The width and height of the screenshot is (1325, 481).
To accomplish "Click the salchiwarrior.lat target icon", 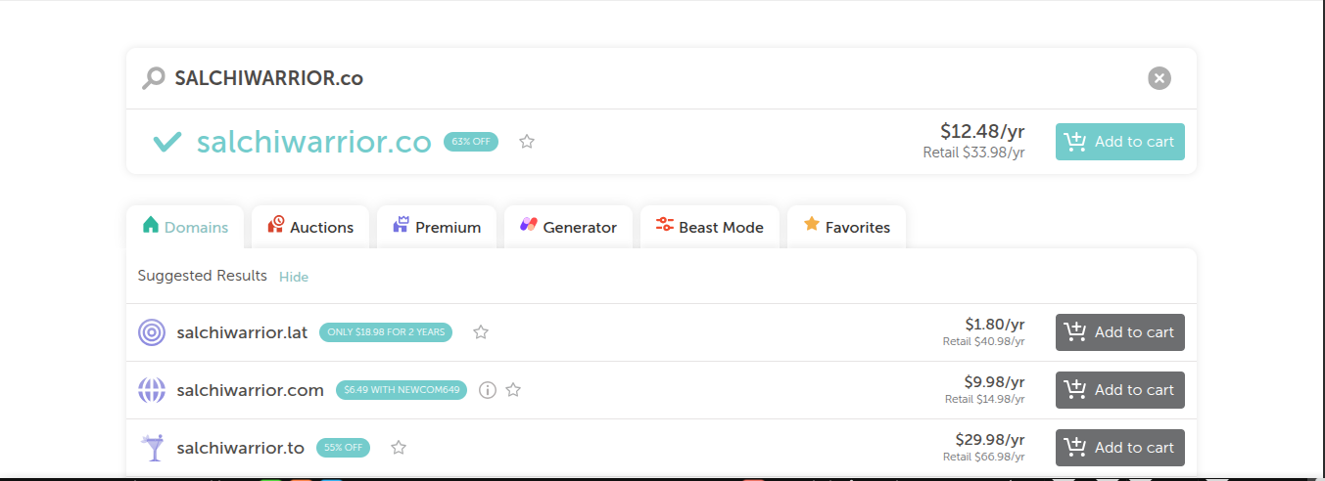I will coord(152,332).
